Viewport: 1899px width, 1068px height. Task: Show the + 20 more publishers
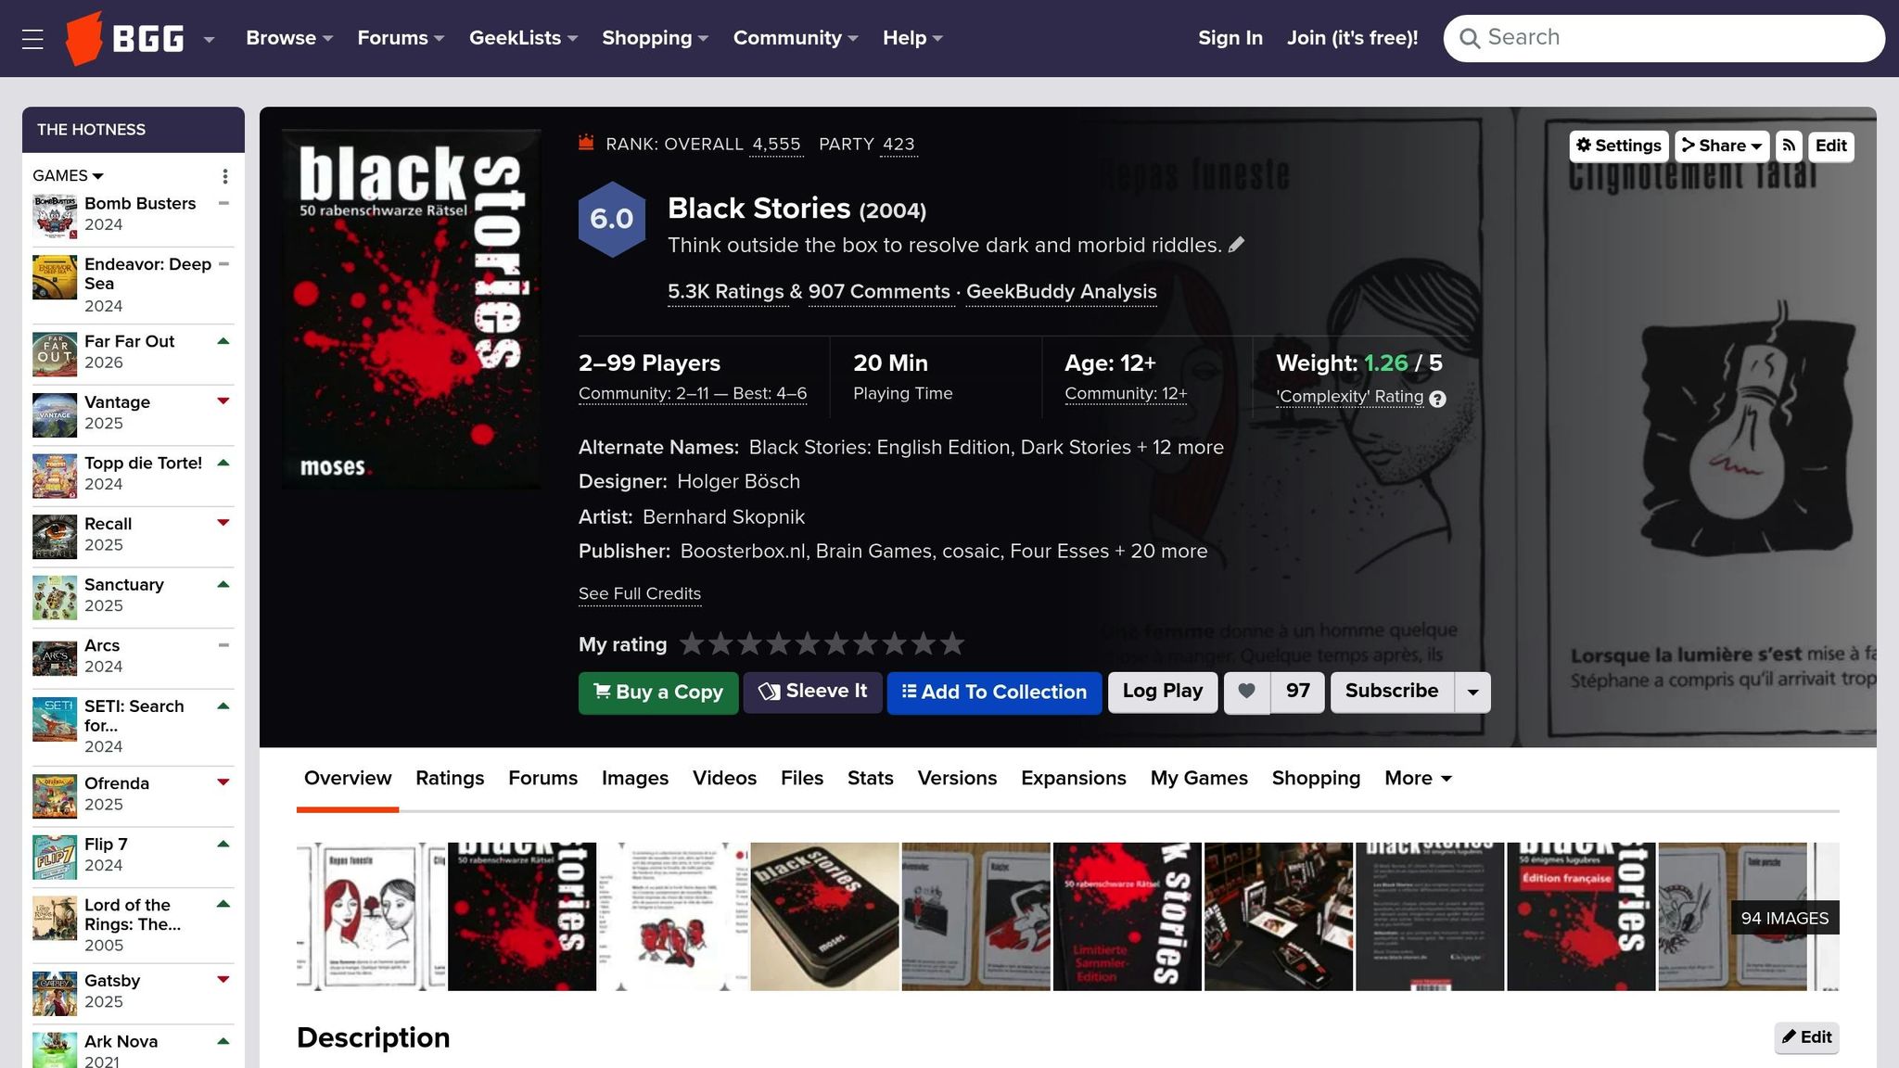1161,552
